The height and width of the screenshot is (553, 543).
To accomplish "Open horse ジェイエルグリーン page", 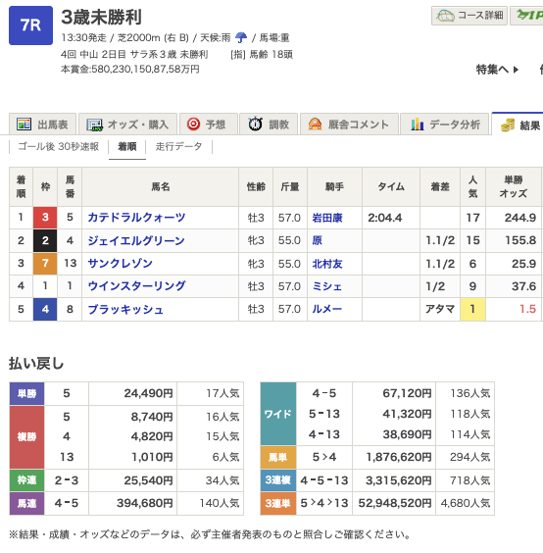I will (x=136, y=240).
